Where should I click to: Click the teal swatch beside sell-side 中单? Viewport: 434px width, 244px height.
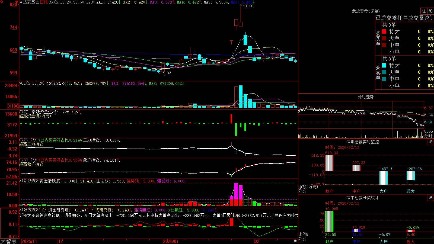point(384,79)
